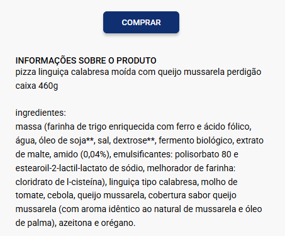Click the 'dextrose**' ingredient text
Screen dimensions: 285x236
[x=134, y=140]
